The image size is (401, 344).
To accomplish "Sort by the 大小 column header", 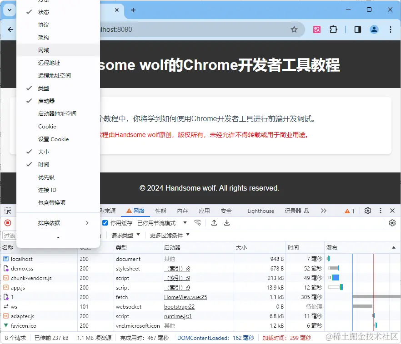I will tap(260, 247).
